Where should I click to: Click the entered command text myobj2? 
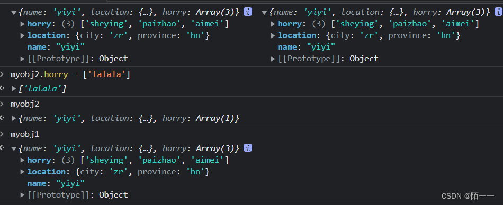[x=25, y=105]
